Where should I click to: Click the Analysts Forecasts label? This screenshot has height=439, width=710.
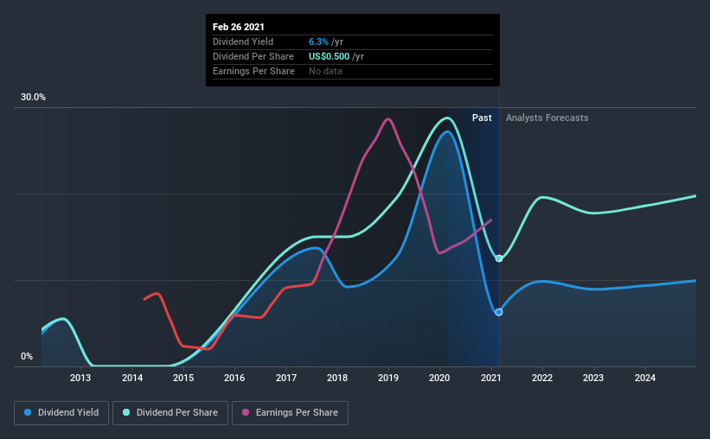pos(547,118)
